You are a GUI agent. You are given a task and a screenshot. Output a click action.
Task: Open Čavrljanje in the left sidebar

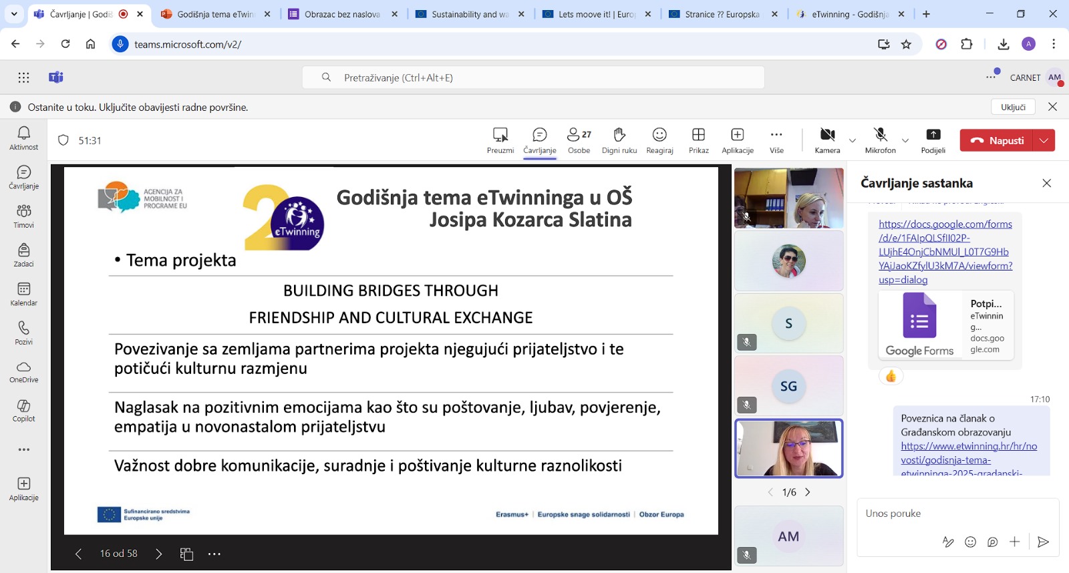(x=23, y=178)
